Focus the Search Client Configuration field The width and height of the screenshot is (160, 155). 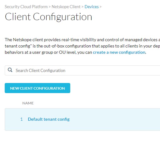coord(83,70)
